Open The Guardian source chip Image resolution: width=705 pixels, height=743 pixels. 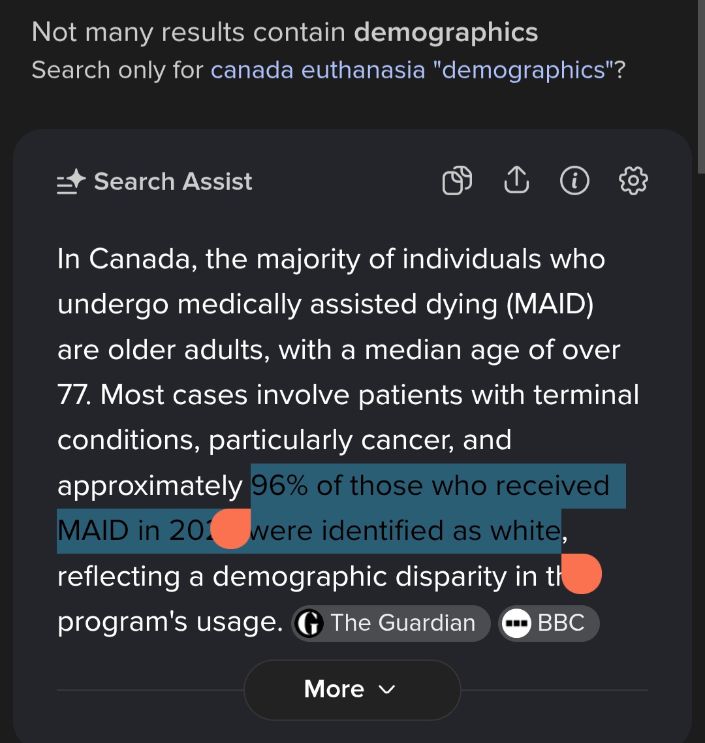click(x=390, y=623)
